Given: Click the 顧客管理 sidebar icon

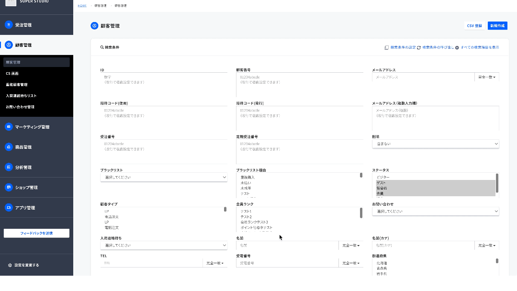Looking at the screenshot, I should (9, 45).
